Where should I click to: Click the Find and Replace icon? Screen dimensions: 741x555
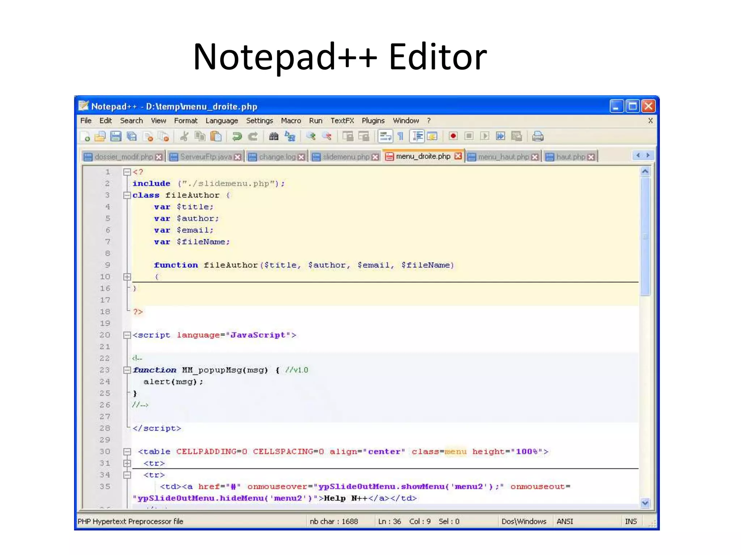pos(290,137)
